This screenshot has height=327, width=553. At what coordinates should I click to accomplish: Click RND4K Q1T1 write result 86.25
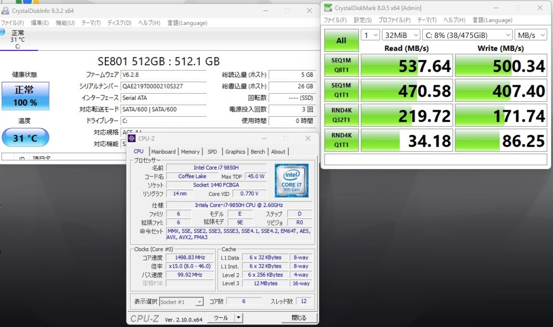pos(501,140)
